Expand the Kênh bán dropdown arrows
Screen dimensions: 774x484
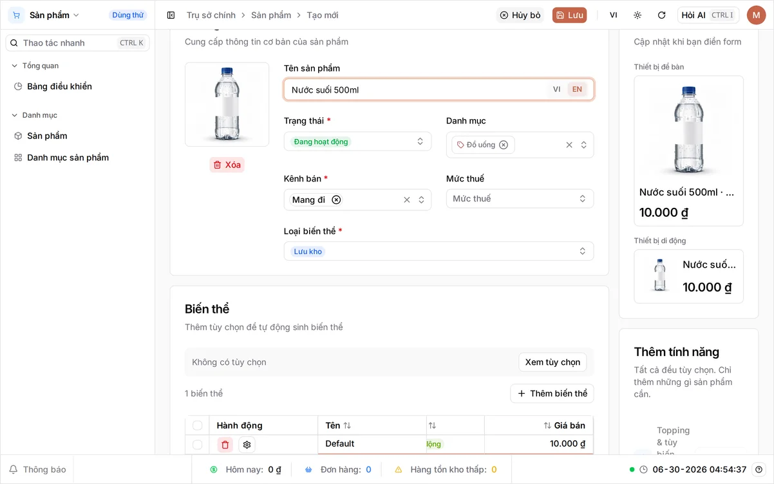coord(421,200)
